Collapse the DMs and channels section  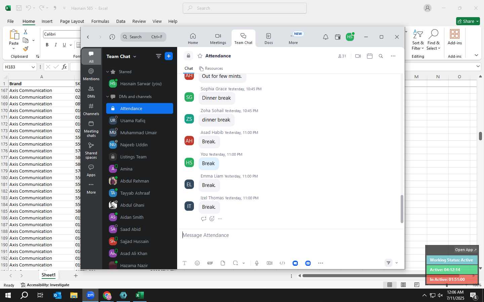point(108,97)
